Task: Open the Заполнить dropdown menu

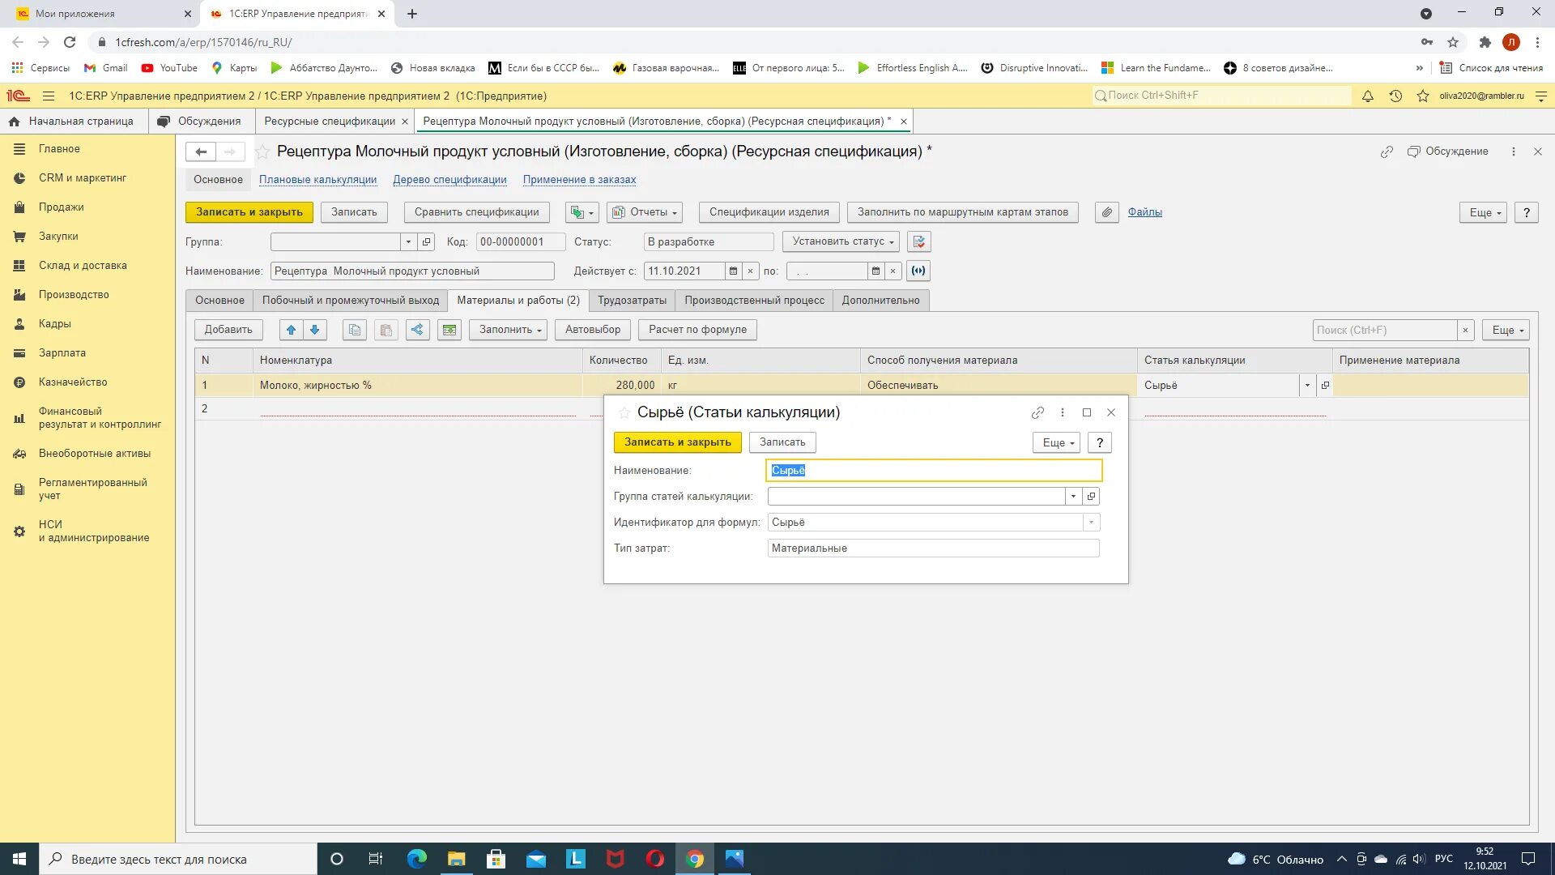Action: point(509,330)
